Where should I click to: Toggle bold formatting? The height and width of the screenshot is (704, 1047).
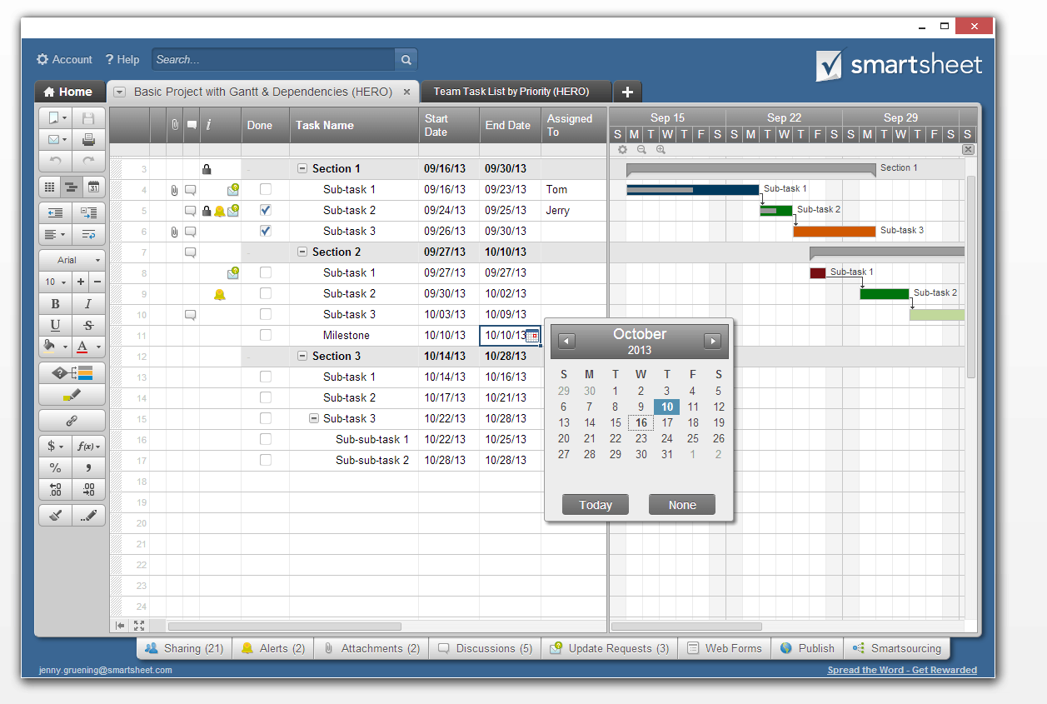[x=55, y=303]
